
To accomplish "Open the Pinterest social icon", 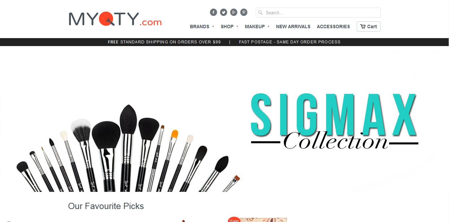I will (244, 13).
